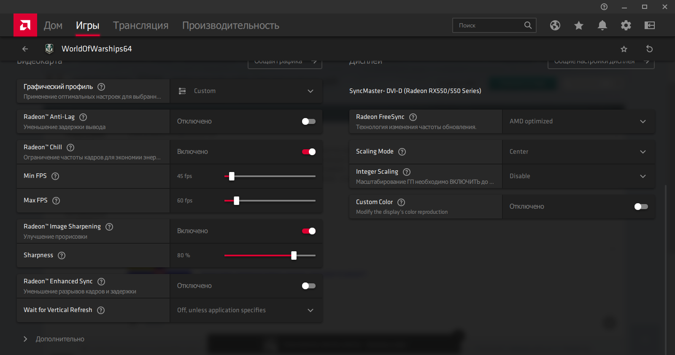Expand the Дополнительно section
This screenshot has height=355, width=675.
coord(54,339)
